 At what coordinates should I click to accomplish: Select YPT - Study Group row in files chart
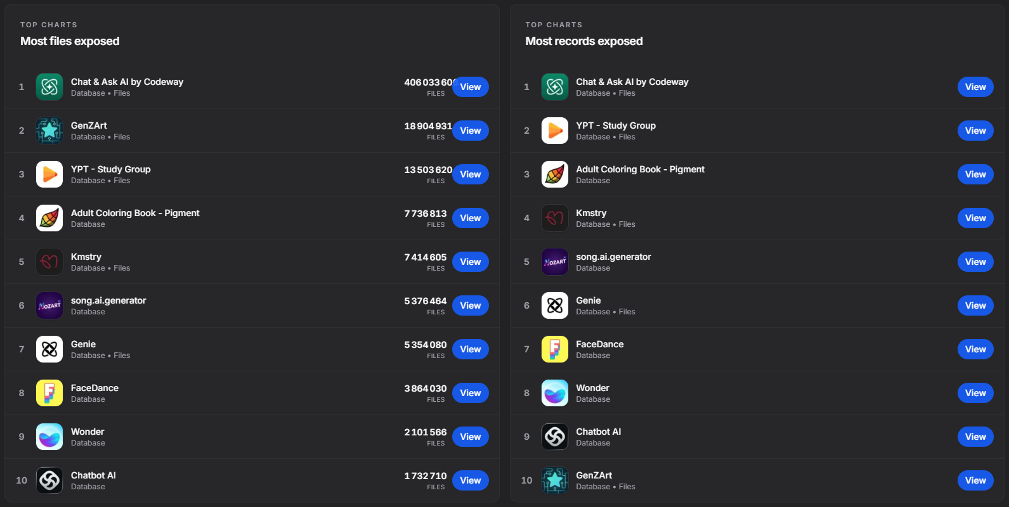coord(254,174)
